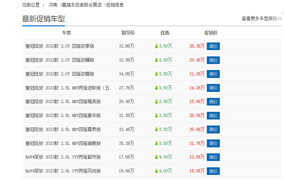Open 皇冠陆放 2023款 HEV四驱旗舰版 model link

point(63,143)
